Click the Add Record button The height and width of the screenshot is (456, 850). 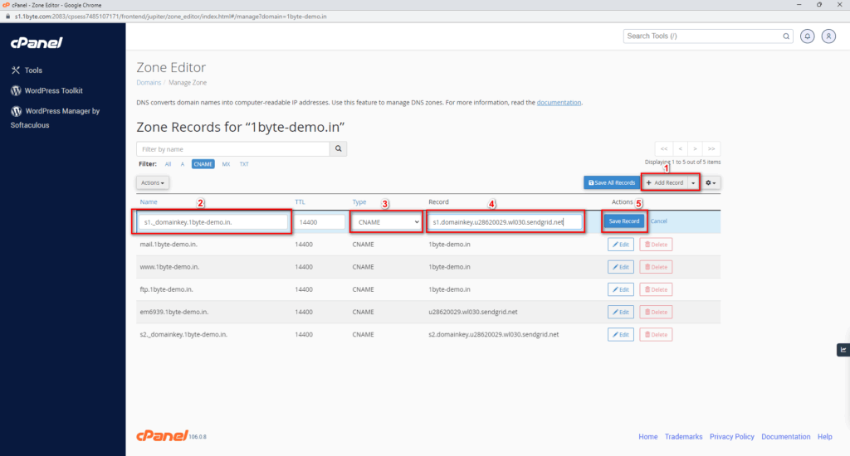click(665, 183)
